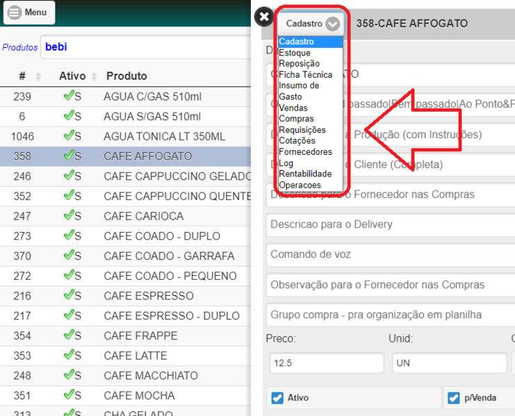The width and height of the screenshot is (515, 416).
Task: Click the hamburger icon in Menu
Action: tap(15, 13)
